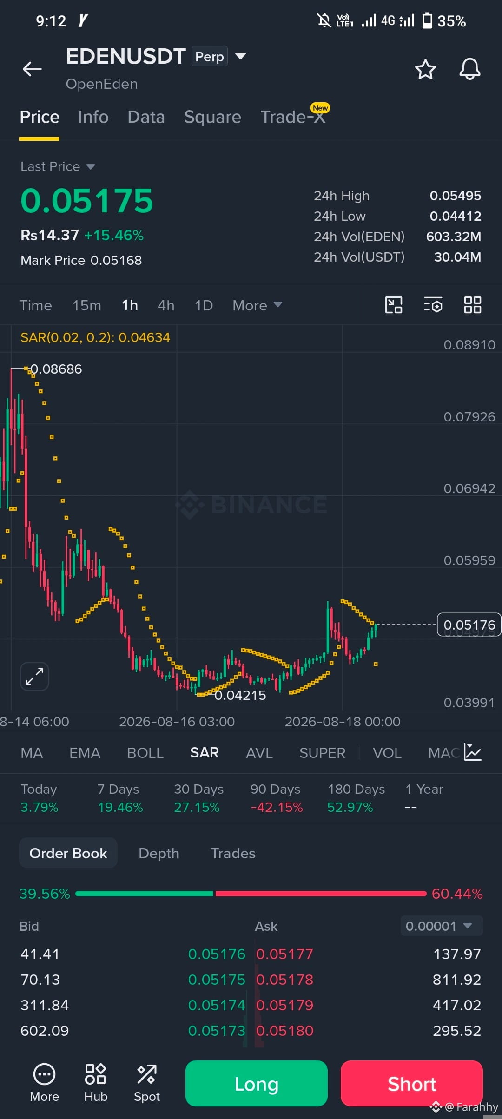Switch to the Info tab
Screen dimensions: 502x1119
[x=93, y=117]
